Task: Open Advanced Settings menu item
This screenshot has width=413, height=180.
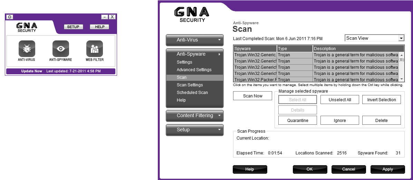Action: [194, 70]
